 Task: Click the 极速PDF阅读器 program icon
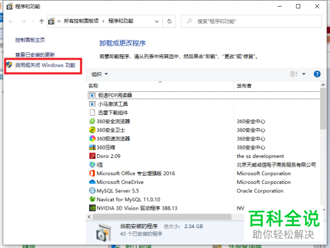click(x=92, y=95)
